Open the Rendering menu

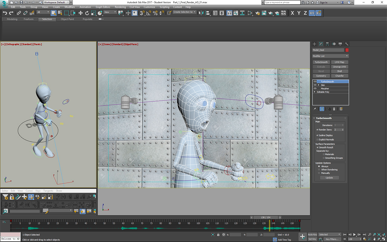(x=120, y=7)
